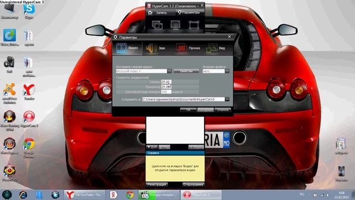Image resolution: width=355 pixels, height=200 pixels.
Task: Launch Internet Explorer from the taskbar
Action: click(23, 194)
